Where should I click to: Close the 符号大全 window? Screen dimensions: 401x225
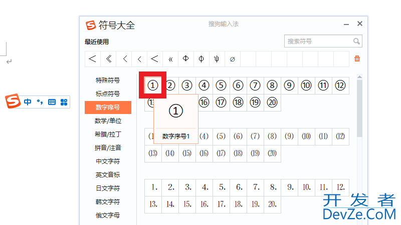(x=360, y=23)
